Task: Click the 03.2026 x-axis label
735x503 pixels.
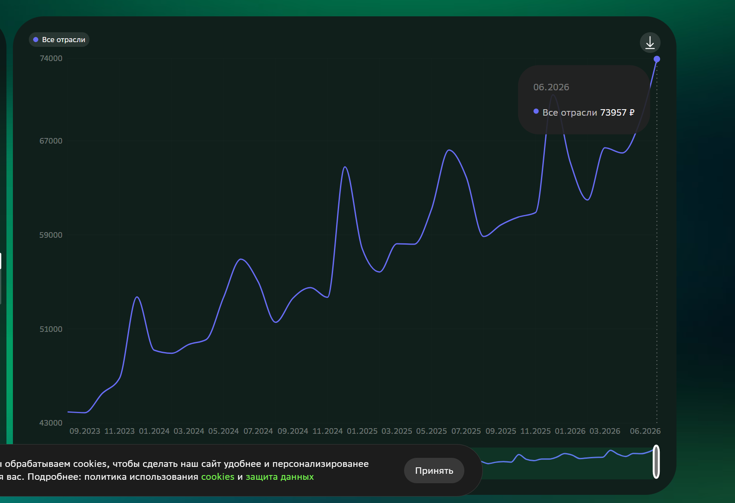Action: 605,431
